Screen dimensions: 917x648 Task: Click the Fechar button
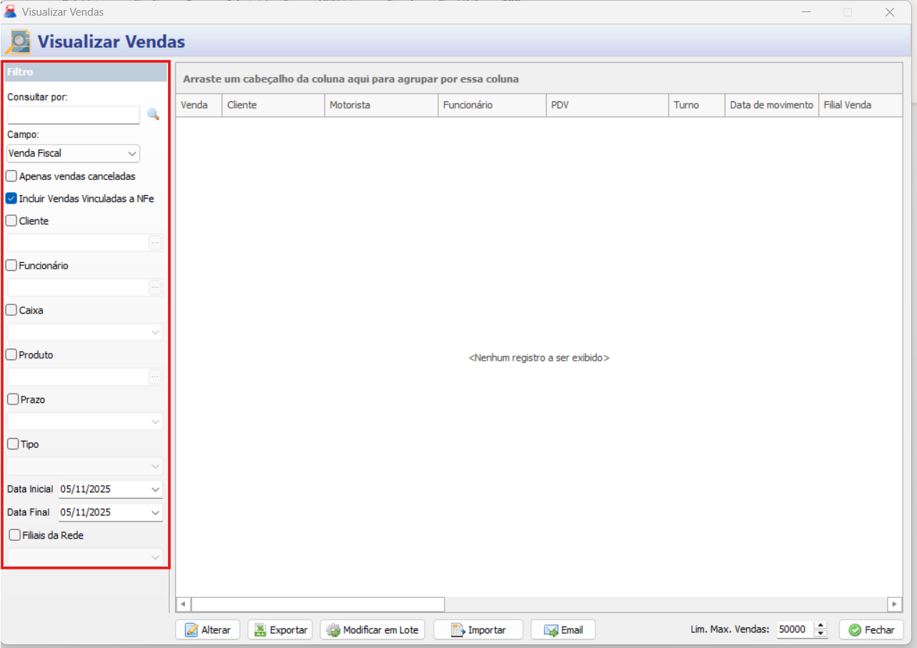pyautogui.click(x=871, y=630)
